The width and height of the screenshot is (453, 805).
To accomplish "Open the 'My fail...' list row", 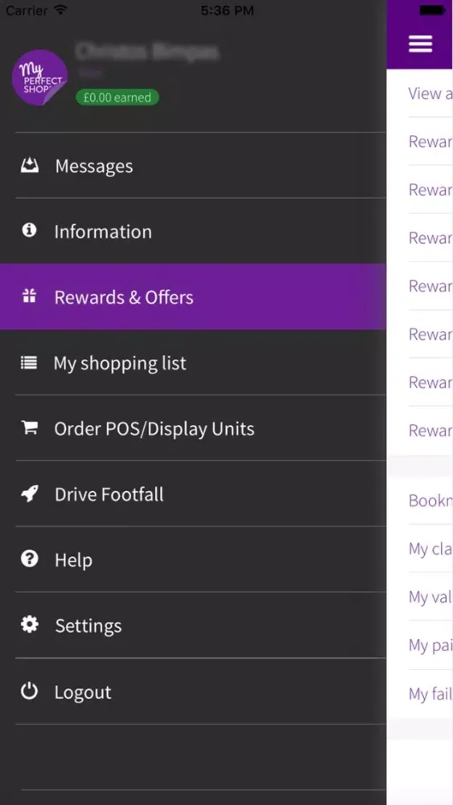I will (x=420, y=694).
